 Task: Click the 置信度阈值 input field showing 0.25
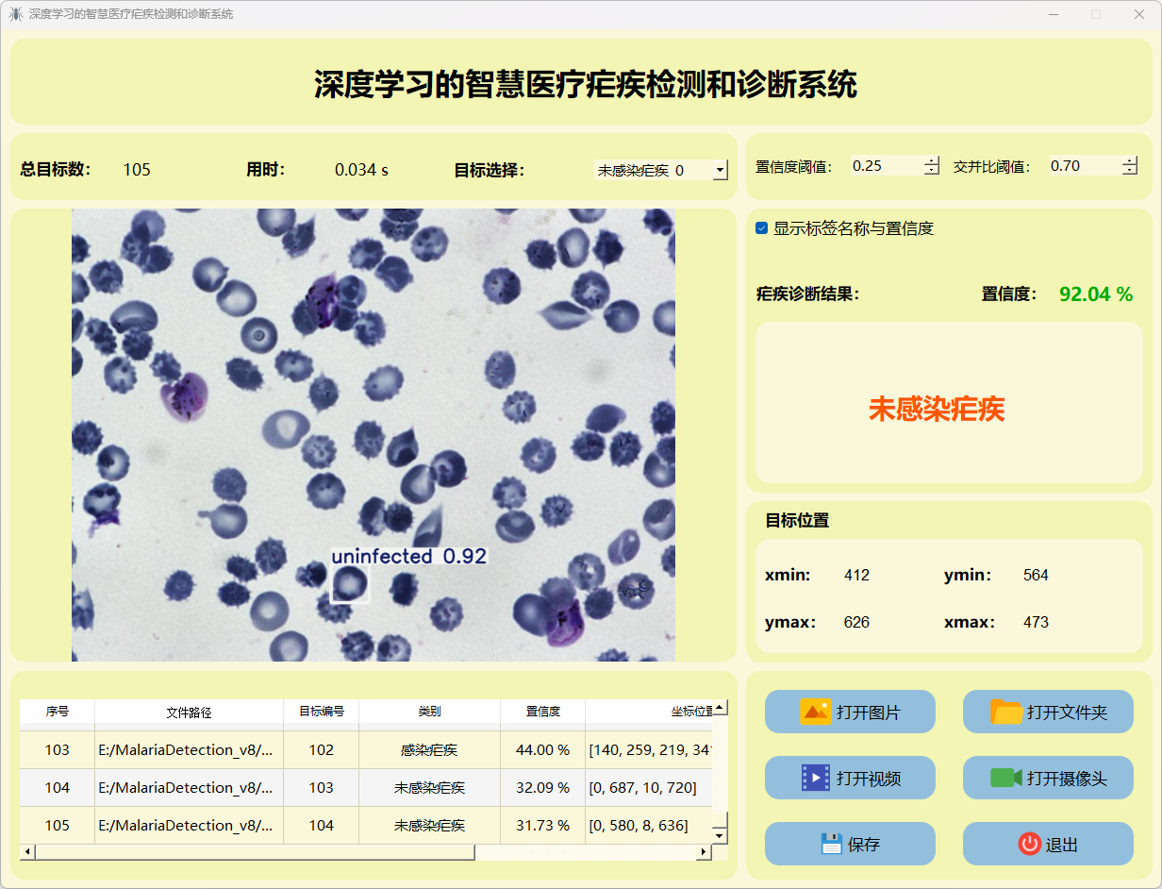[885, 166]
